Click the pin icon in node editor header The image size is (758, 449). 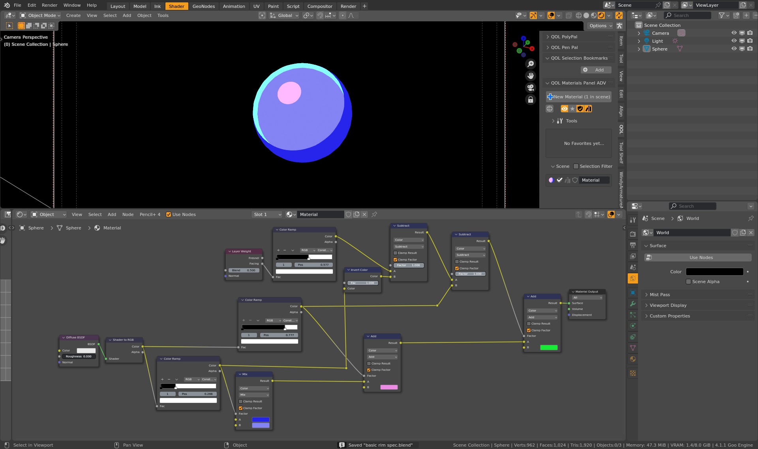(374, 214)
